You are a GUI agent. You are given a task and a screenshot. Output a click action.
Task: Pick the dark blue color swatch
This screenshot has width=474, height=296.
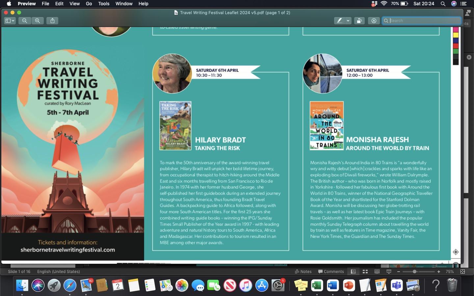456,40
